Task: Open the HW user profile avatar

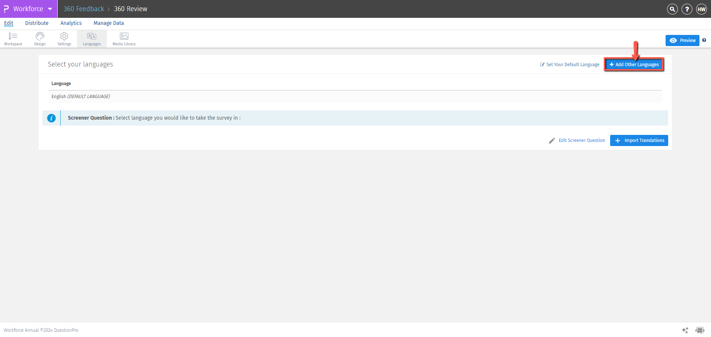Action: [x=702, y=9]
